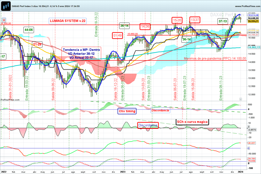Select the 'SCh o curva magica' indicator label
261x174 pixels.
[192, 122]
